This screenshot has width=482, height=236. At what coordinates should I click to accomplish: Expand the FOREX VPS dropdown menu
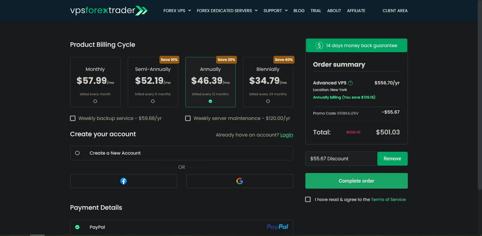[x=177, y=11]
